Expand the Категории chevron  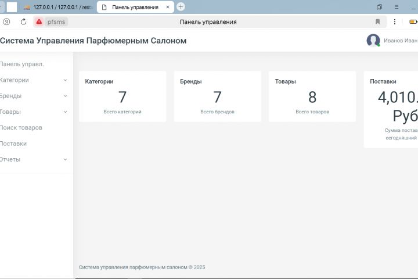coord(65,80)
